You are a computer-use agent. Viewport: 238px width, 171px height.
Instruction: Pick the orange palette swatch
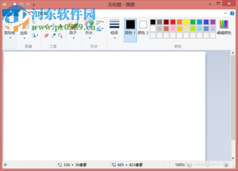(x=179, y=22)
